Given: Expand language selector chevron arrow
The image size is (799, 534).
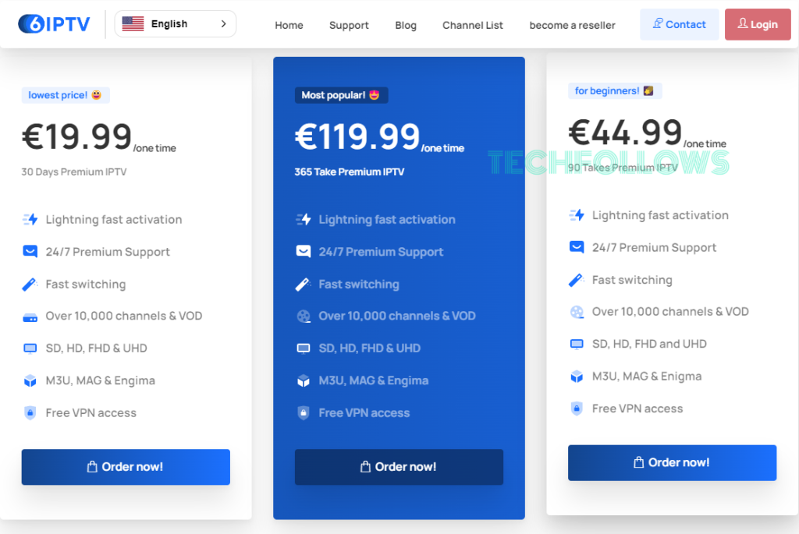Looking at the screenshot, I should (x=223, y=24).
